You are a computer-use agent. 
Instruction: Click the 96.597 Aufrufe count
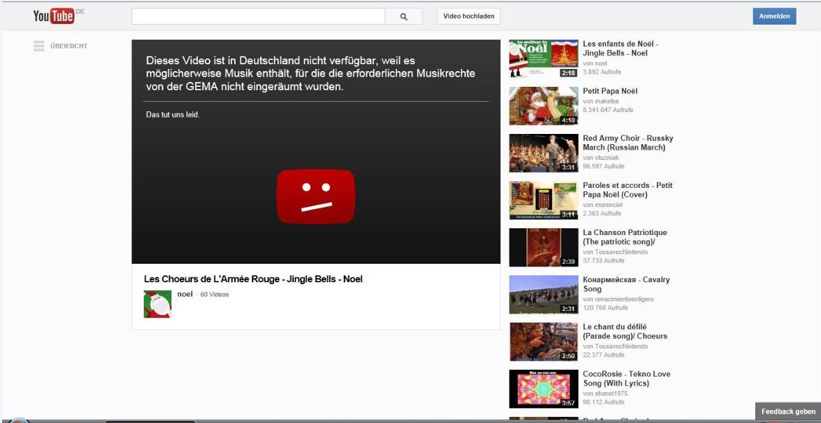click(604, 166)
